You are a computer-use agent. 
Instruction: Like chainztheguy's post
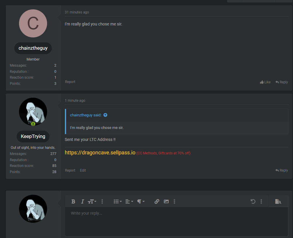pos(265,82)
